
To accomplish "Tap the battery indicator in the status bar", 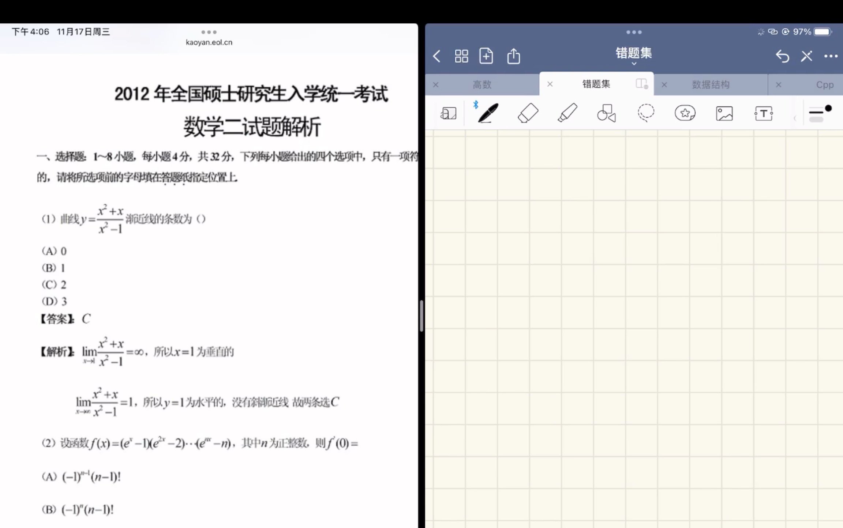I will [x=823, y=32].
